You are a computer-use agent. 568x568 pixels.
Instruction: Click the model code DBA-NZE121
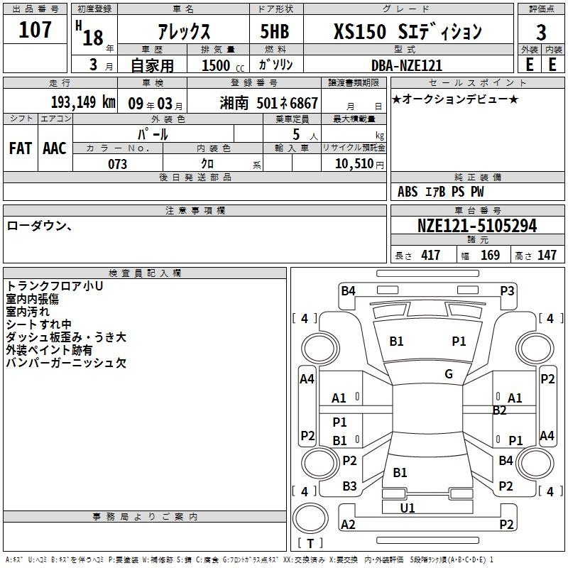pos(407,65)
